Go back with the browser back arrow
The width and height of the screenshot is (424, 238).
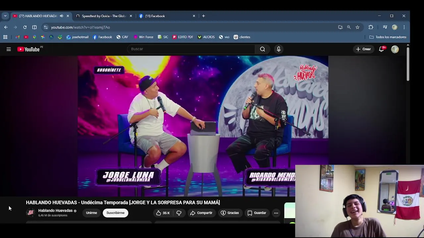tap(6, 27)
